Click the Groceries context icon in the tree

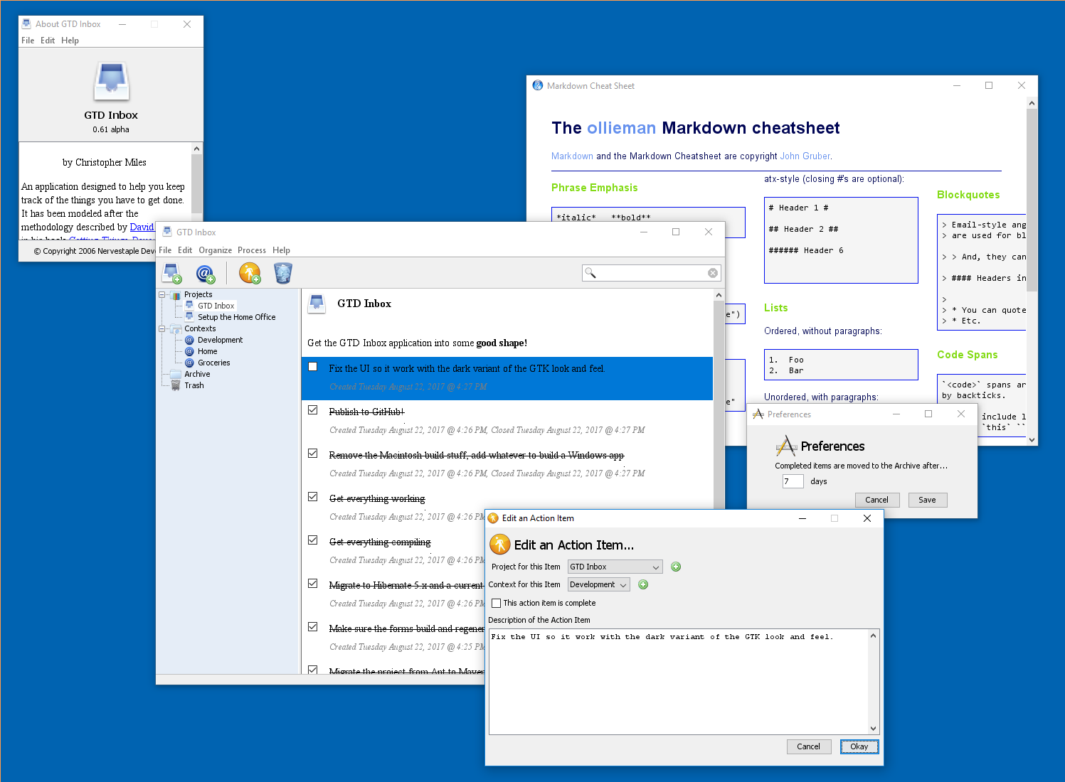point(189,363)
